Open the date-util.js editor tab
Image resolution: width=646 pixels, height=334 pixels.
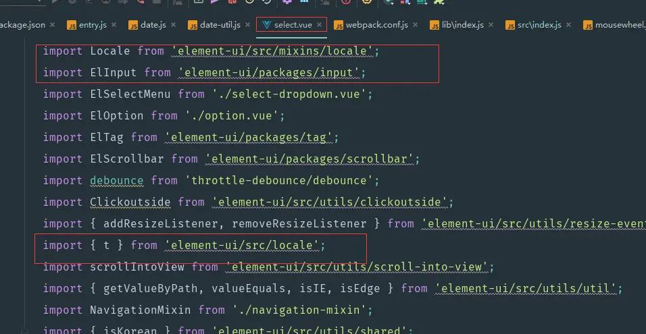tap(220, 25)
